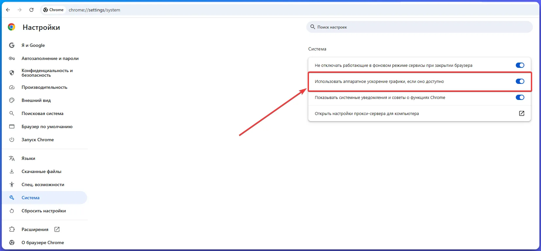The image size is (541, 251).
Task: Click the window icon for Браузер по умолчанию
Action: click(12, 126)
